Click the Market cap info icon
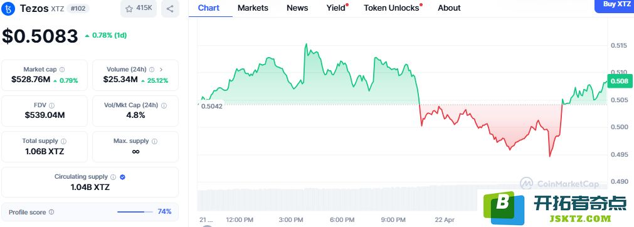 pyautogui.click(x=62, y=70)
